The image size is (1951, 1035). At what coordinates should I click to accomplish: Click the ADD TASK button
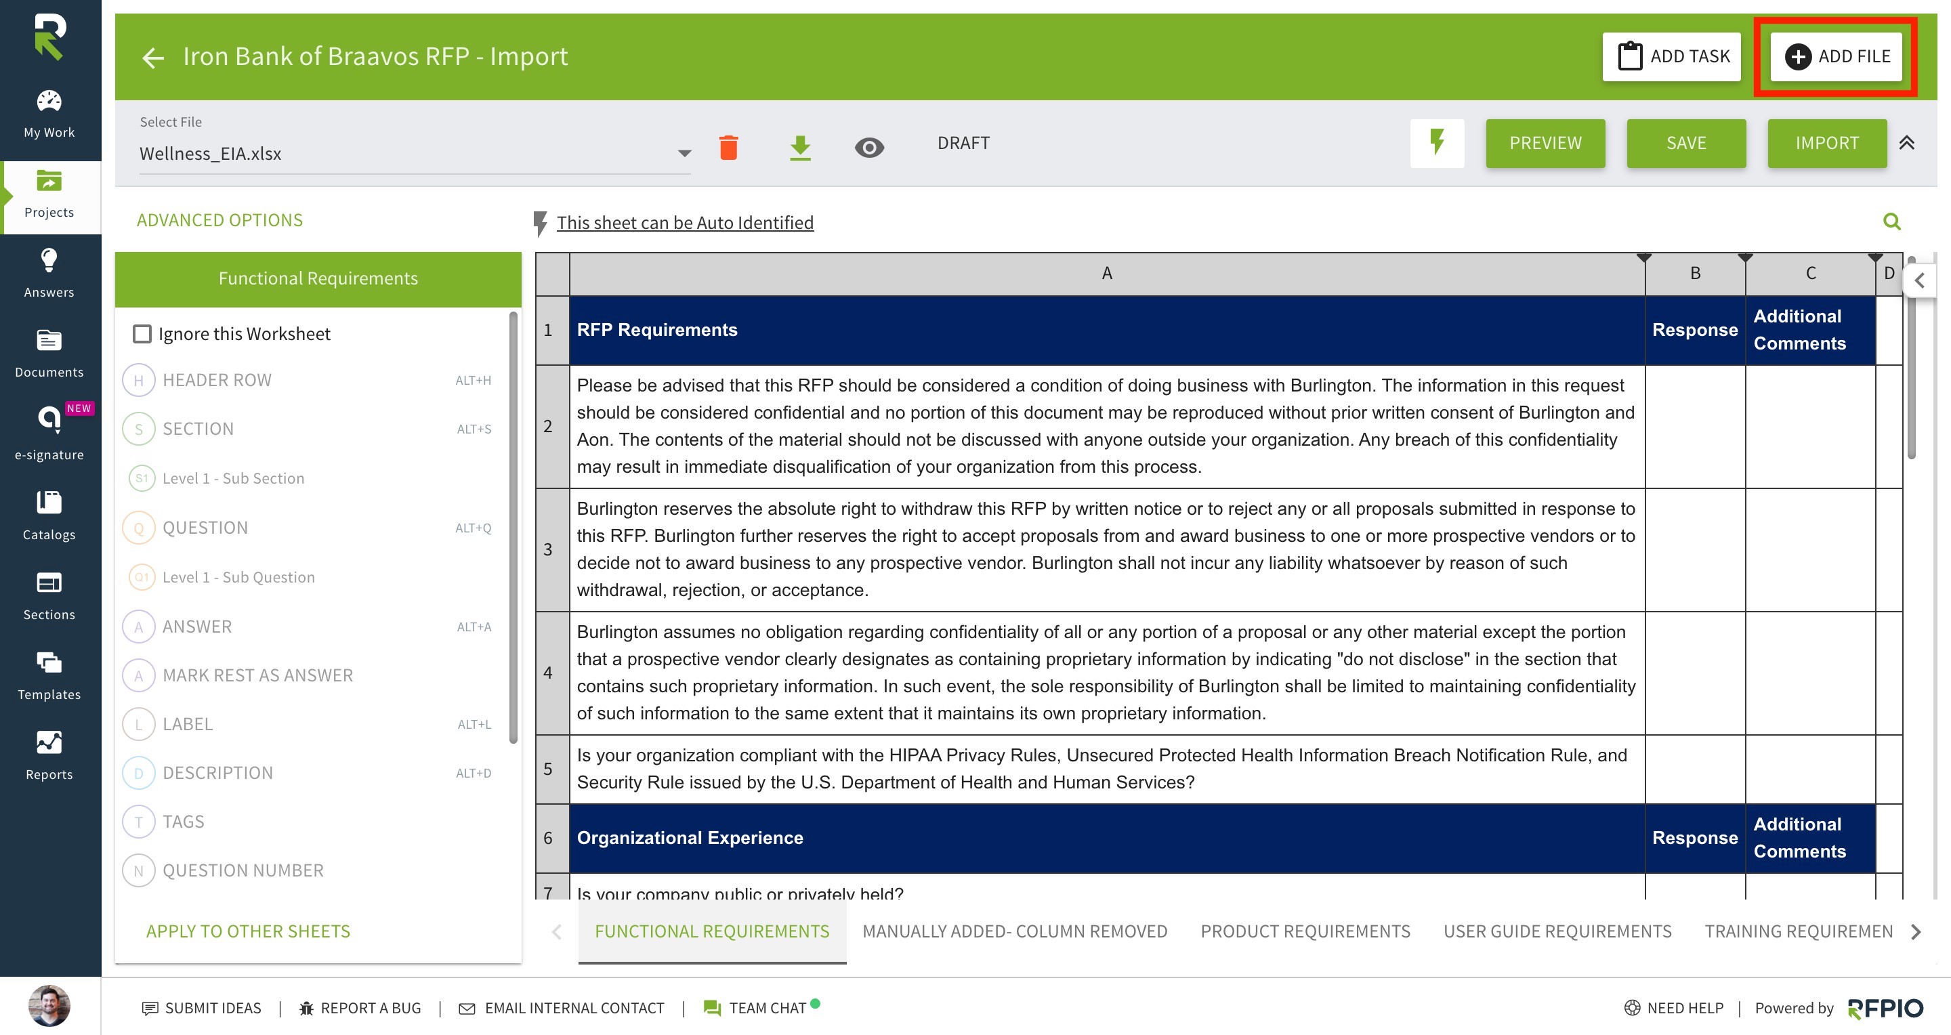point(1673,57)
